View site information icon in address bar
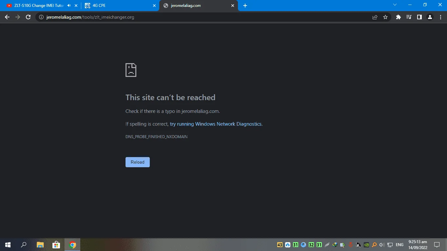447x251 pixels. 41,17
